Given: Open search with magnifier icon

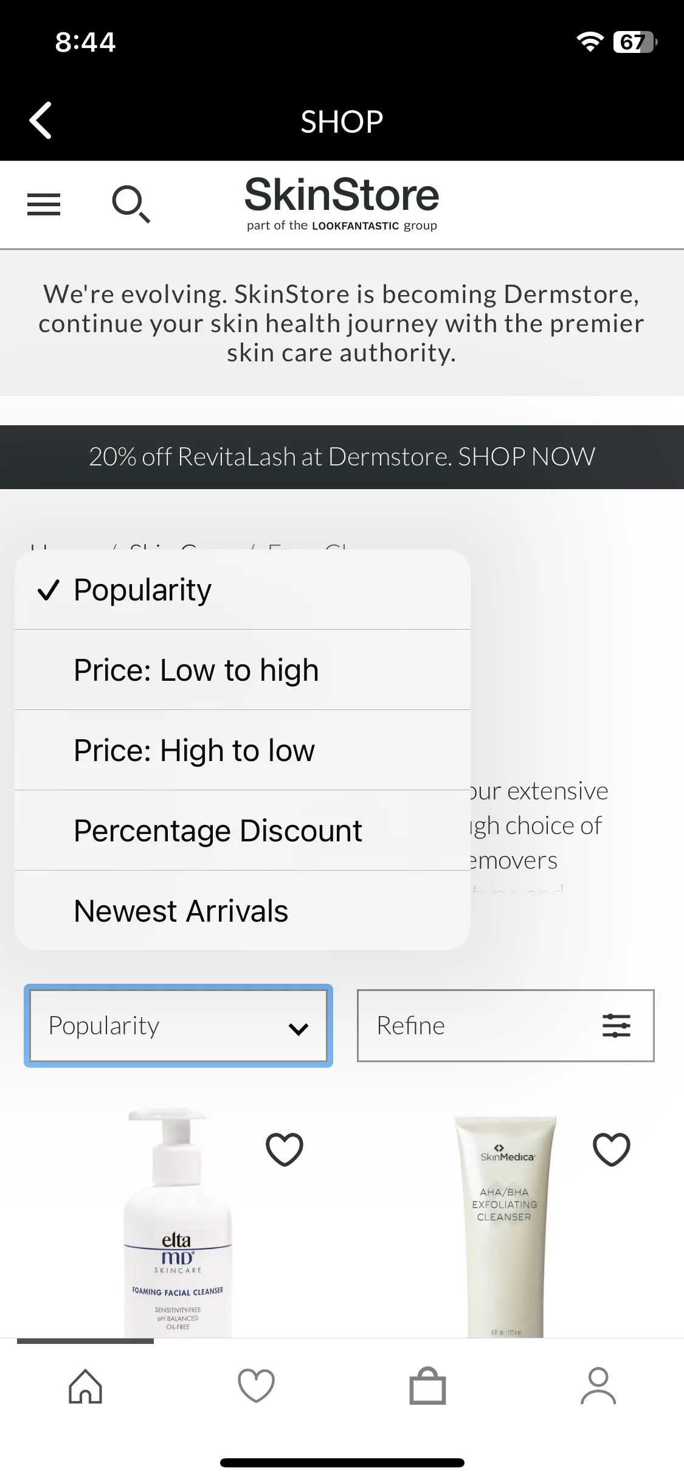Looking at the screenshot, I should [x=131, y=204].
